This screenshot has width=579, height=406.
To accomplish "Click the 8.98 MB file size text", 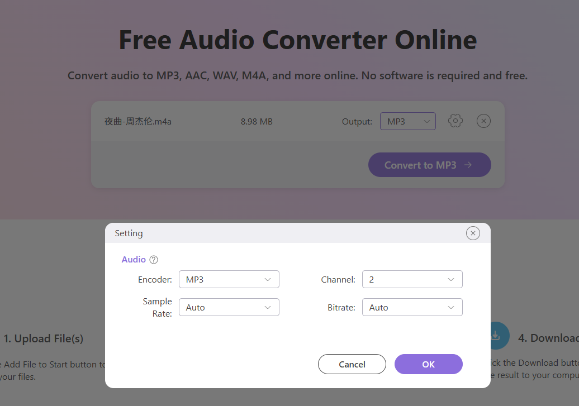I will [x=257, y=121].
